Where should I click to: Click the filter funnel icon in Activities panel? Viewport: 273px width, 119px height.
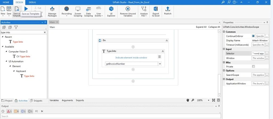point(16,27)
